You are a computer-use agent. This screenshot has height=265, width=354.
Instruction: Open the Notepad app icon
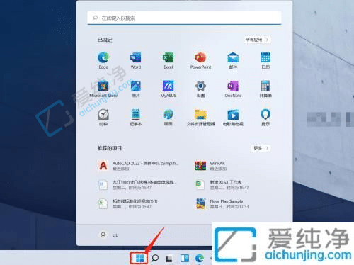point(136,118)
